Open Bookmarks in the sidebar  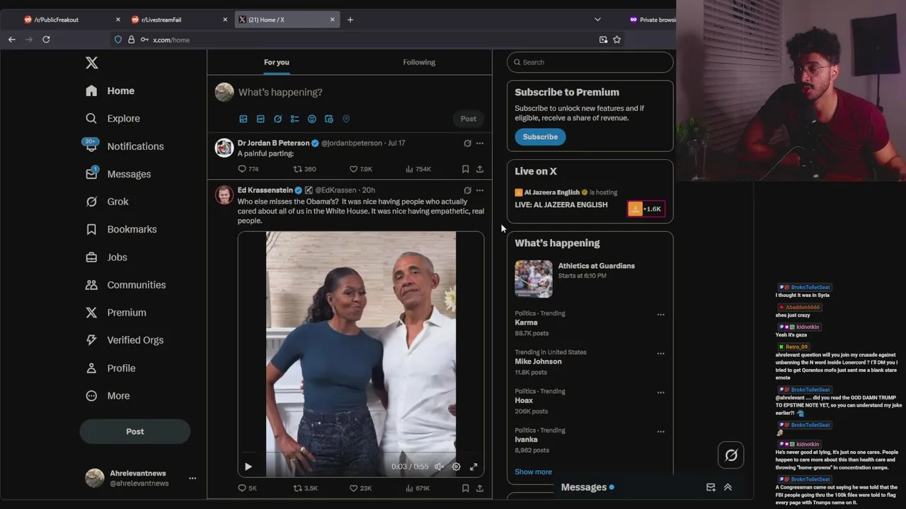(x=121, y=229)
